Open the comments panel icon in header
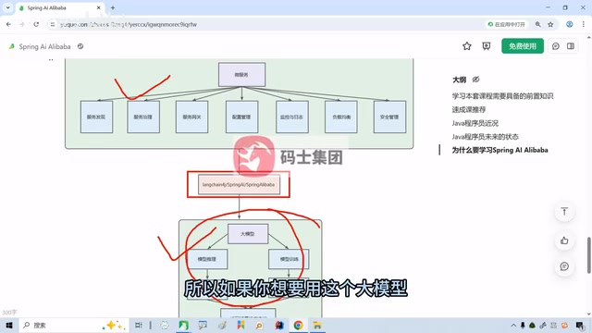 click(556, 46)
